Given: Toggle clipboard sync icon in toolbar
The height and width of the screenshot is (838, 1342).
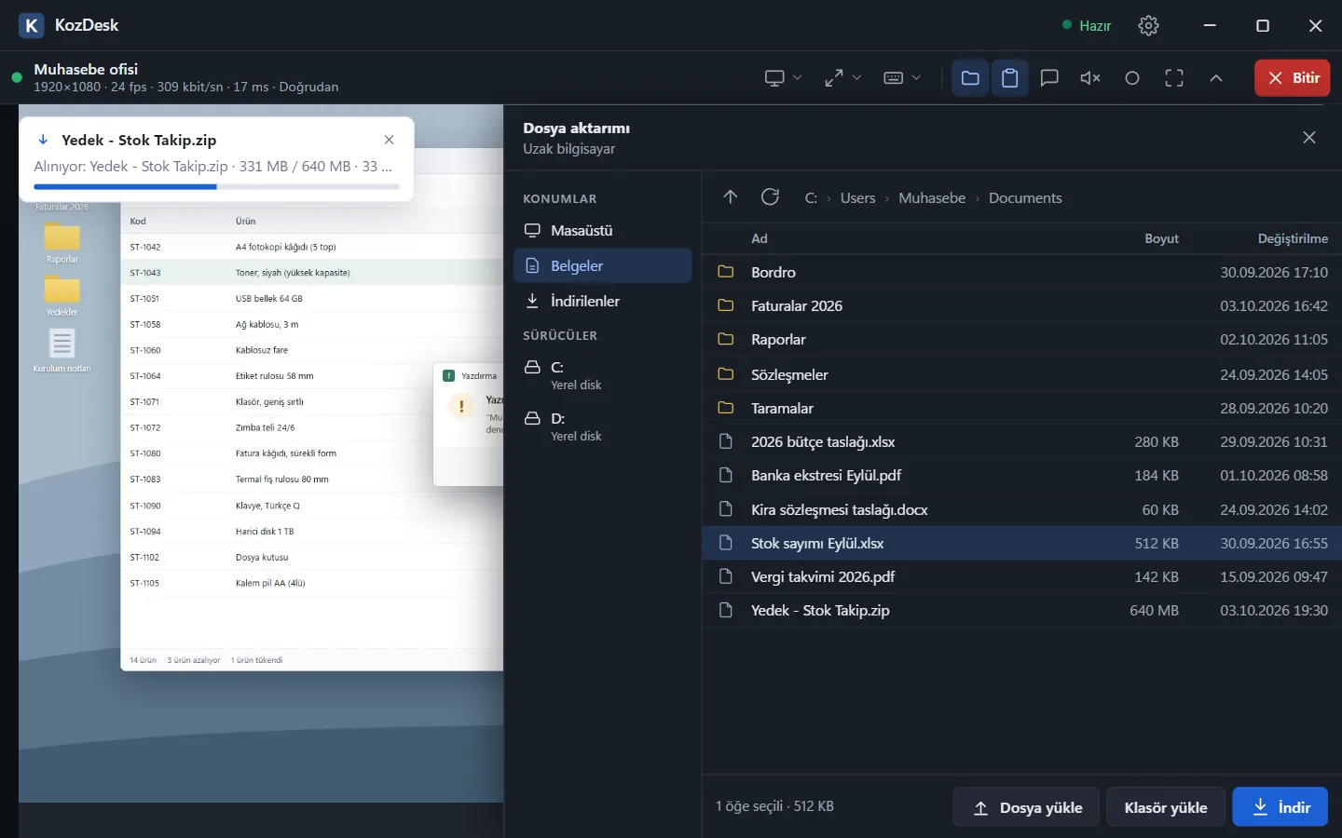Looking at the screenshot, I should click(x=1009, y=78).
